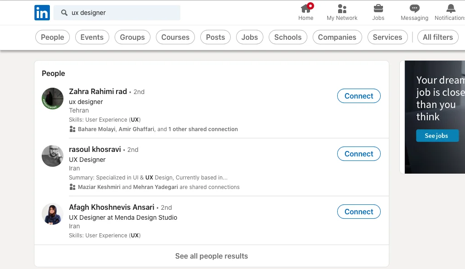The height and width of the screenshot is (269, 465).
Task: Click the See jobs ad button
Action: (437, 136)
